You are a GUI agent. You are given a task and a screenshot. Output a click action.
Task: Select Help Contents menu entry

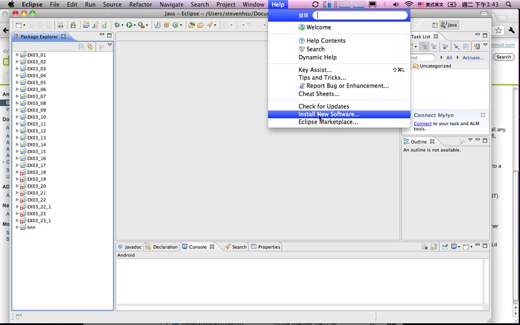coord(339,40)
